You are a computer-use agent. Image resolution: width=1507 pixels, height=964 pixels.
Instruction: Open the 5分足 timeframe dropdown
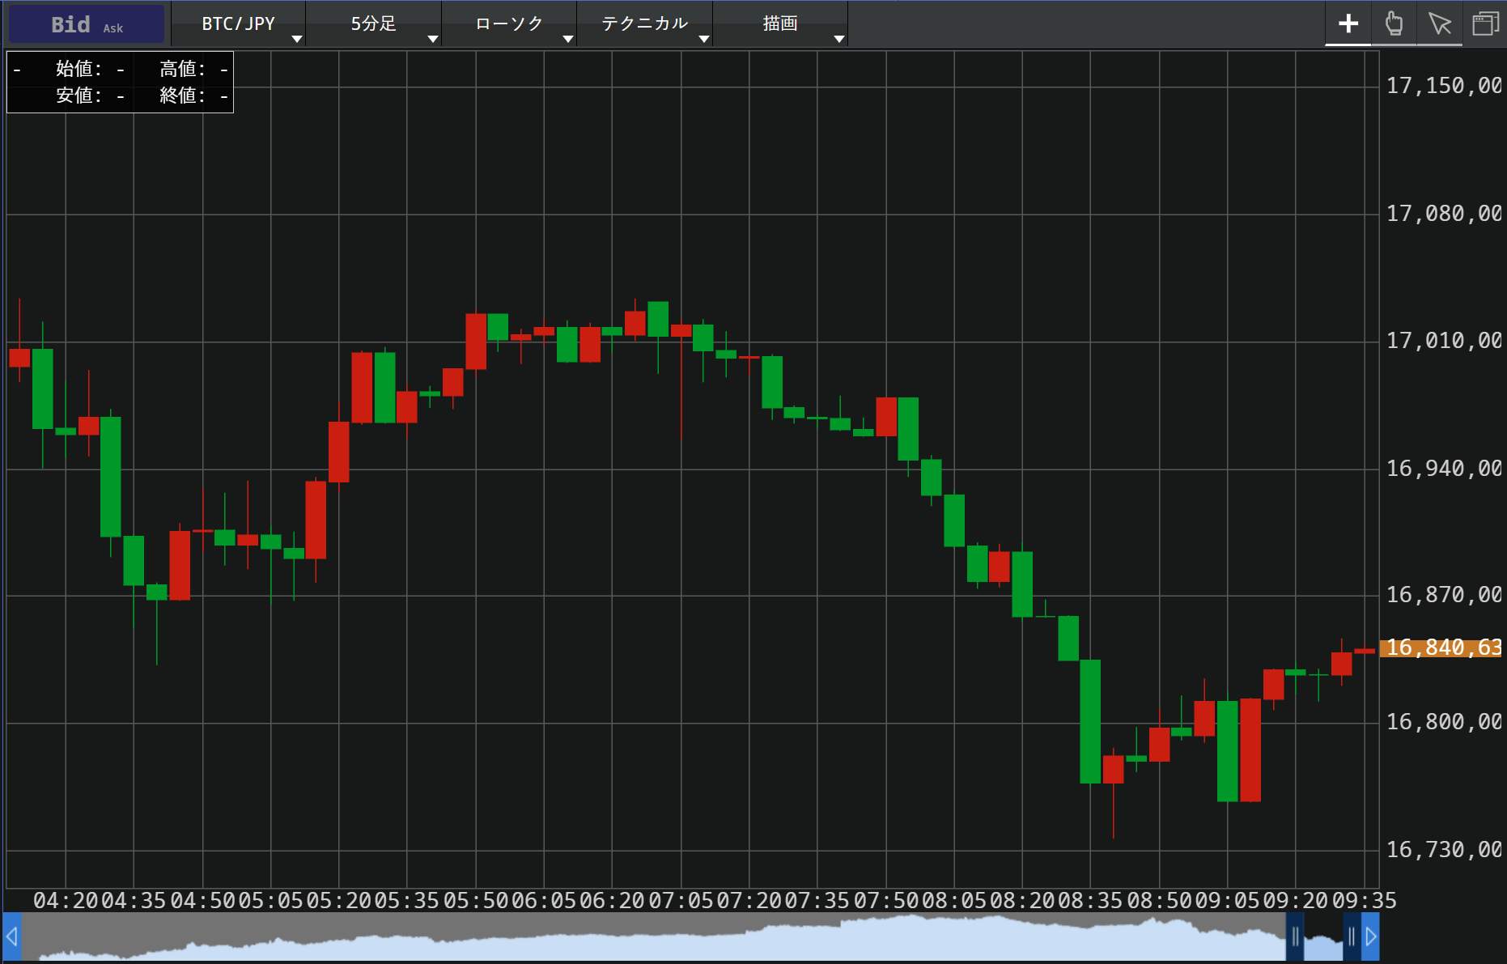click(374, 24)
